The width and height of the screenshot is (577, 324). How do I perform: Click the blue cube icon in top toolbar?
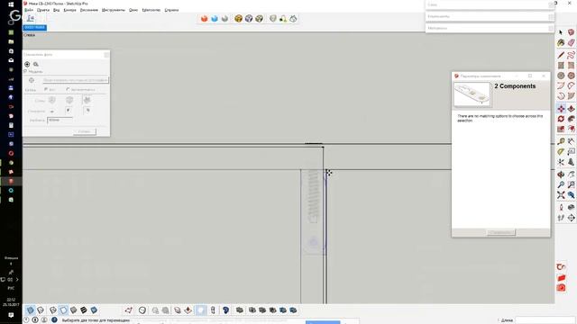[215, 18]
